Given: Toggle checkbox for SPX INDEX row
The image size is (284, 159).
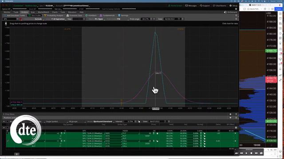Looking at the screenshot, I should click(8, 131).
